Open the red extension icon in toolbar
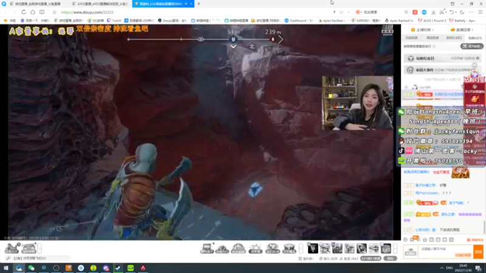The height and width of the screenshot is (273, 486). click(x=415, y=12)
